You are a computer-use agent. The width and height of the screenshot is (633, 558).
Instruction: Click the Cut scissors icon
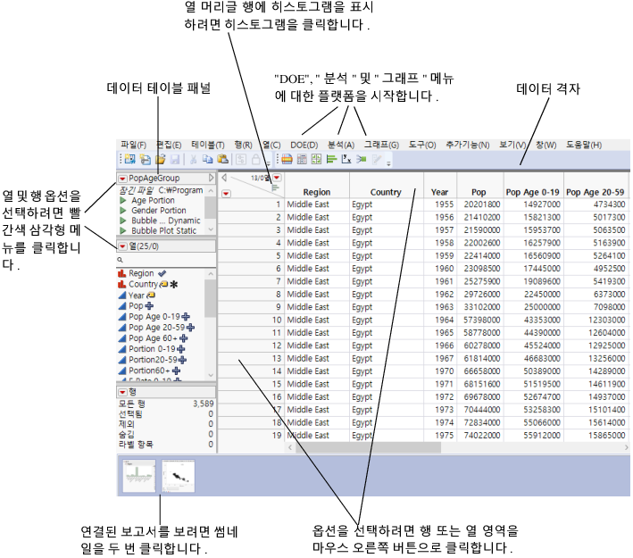[194, 160]
